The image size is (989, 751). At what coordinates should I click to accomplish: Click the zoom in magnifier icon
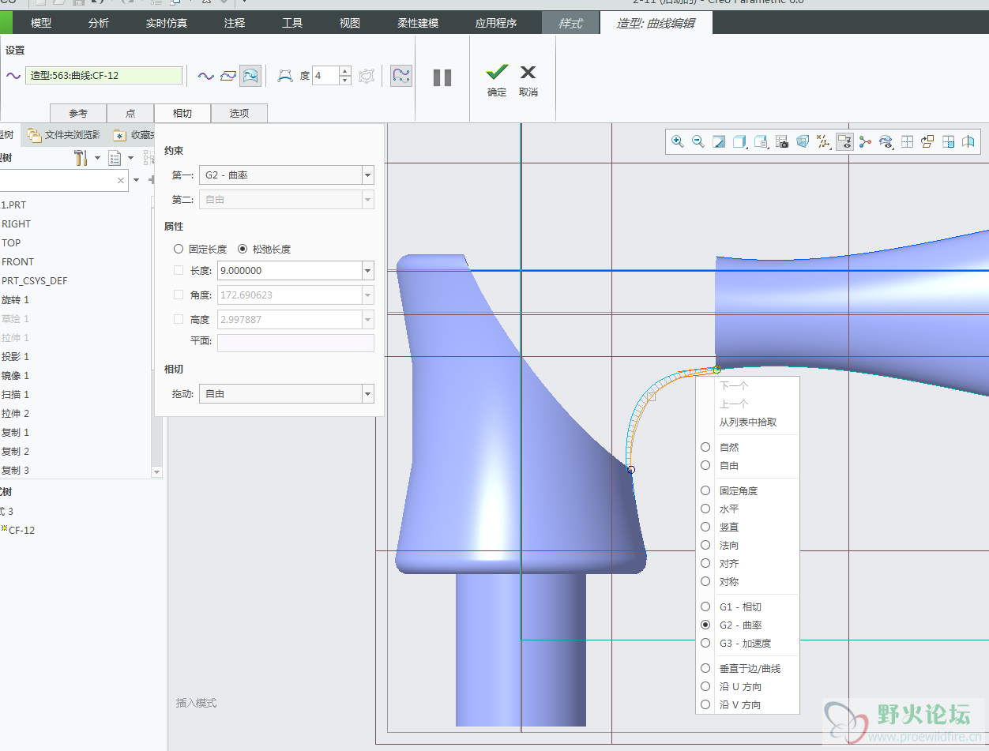677,141
